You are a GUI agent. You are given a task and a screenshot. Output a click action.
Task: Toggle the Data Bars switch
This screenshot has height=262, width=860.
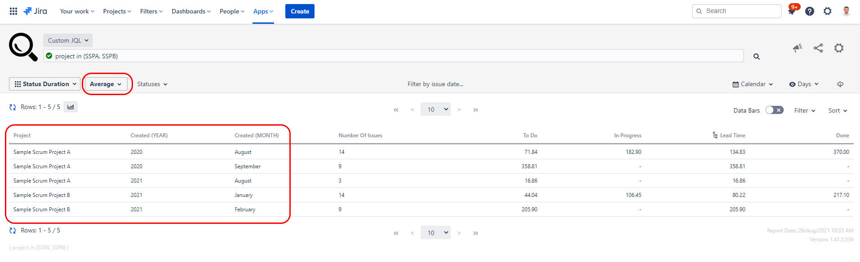[775, 110]
